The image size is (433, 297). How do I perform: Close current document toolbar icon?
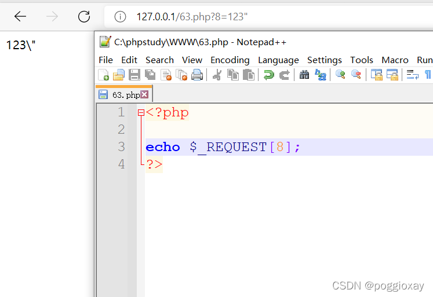(x=166, y=75)
